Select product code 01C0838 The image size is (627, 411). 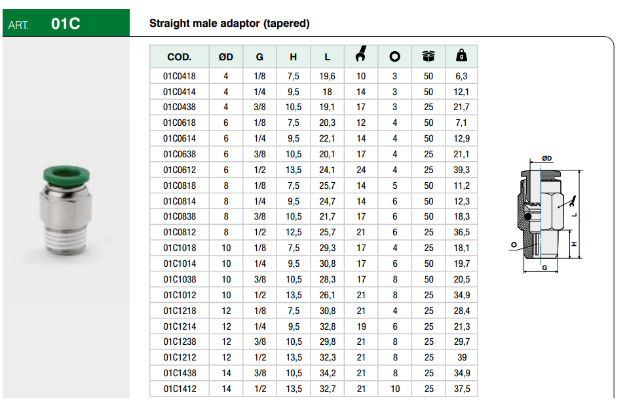coord(179,216)
